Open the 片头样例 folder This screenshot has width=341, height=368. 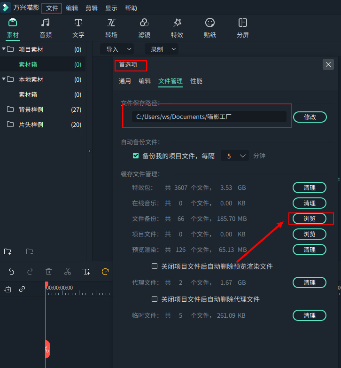(43, 125)
